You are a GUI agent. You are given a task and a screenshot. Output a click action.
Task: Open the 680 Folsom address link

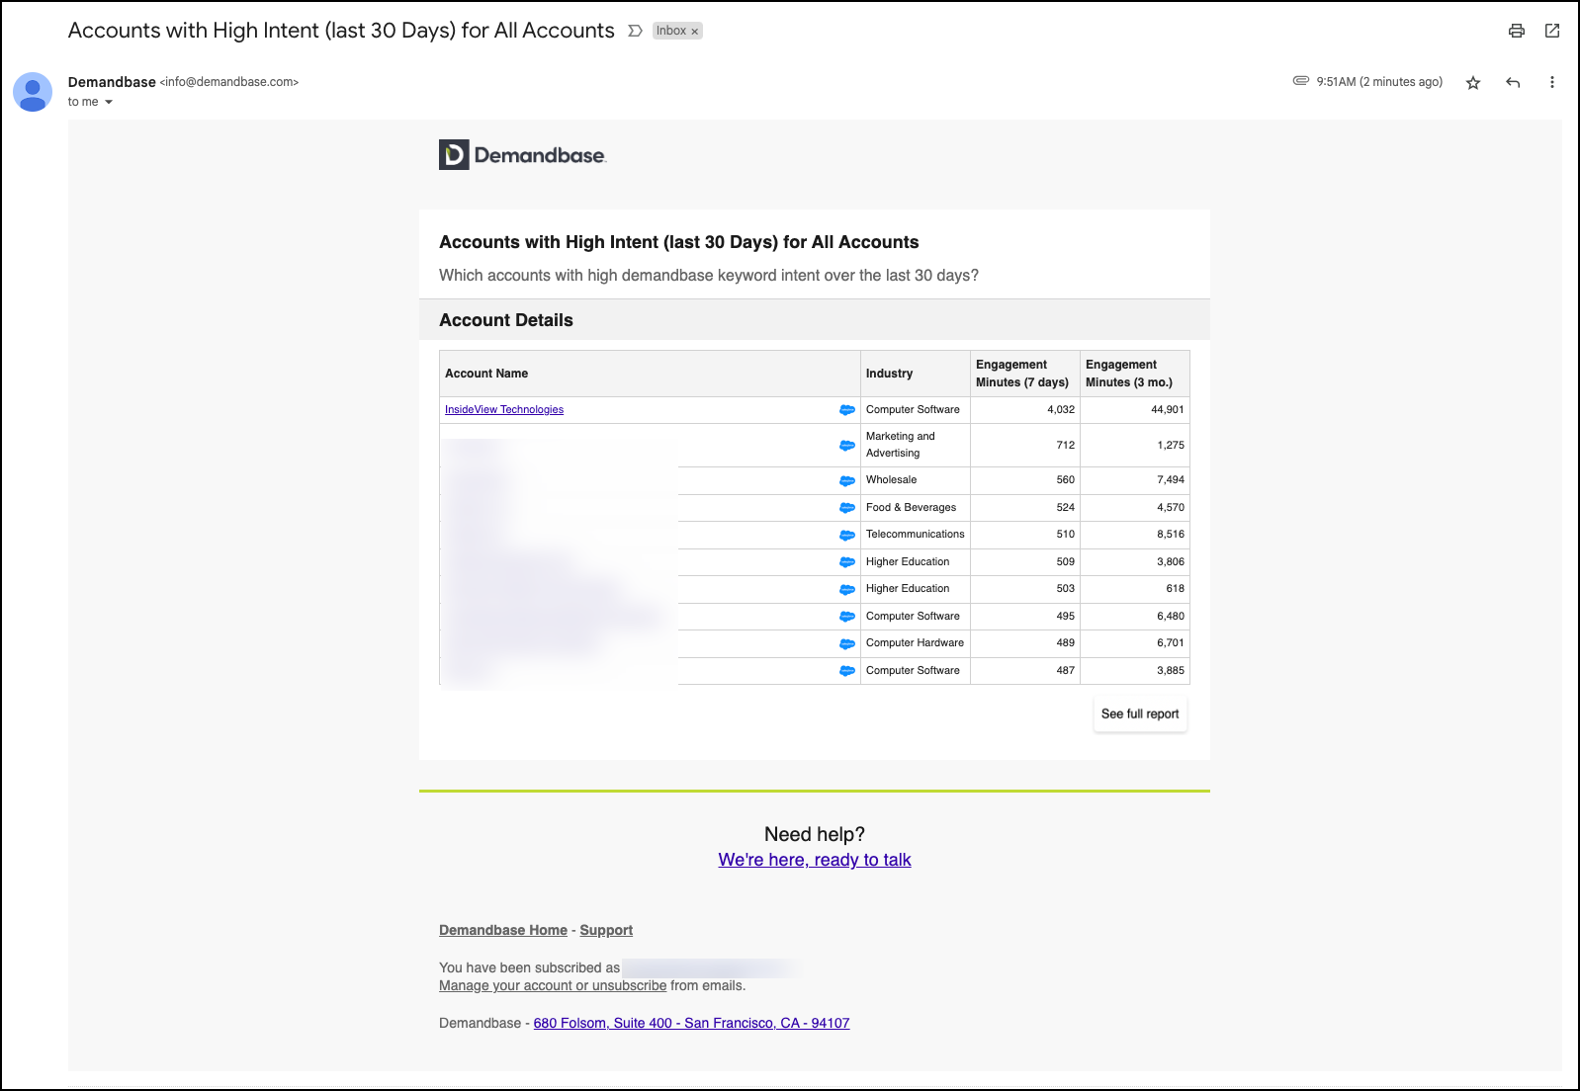[x=691, y=1023]
